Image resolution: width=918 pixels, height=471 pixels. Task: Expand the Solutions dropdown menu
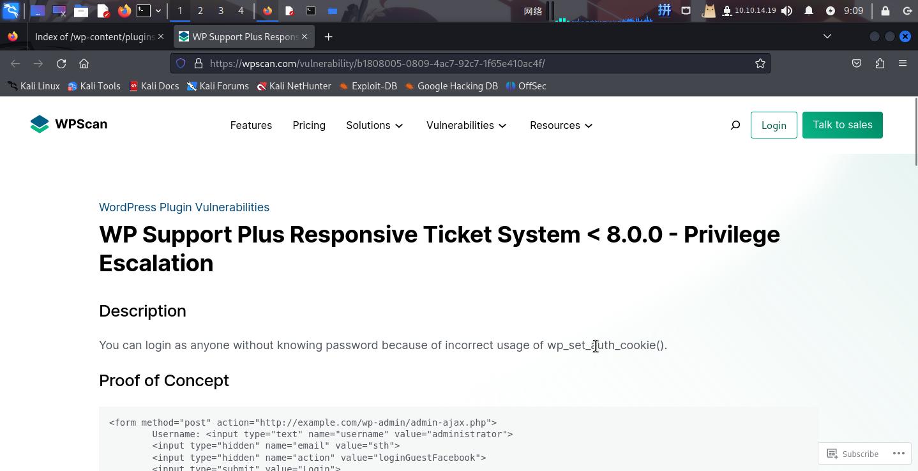[x=375, y=125]
